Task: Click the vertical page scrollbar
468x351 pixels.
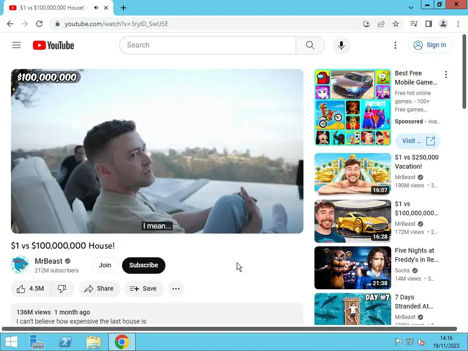Action: point(465,72)
